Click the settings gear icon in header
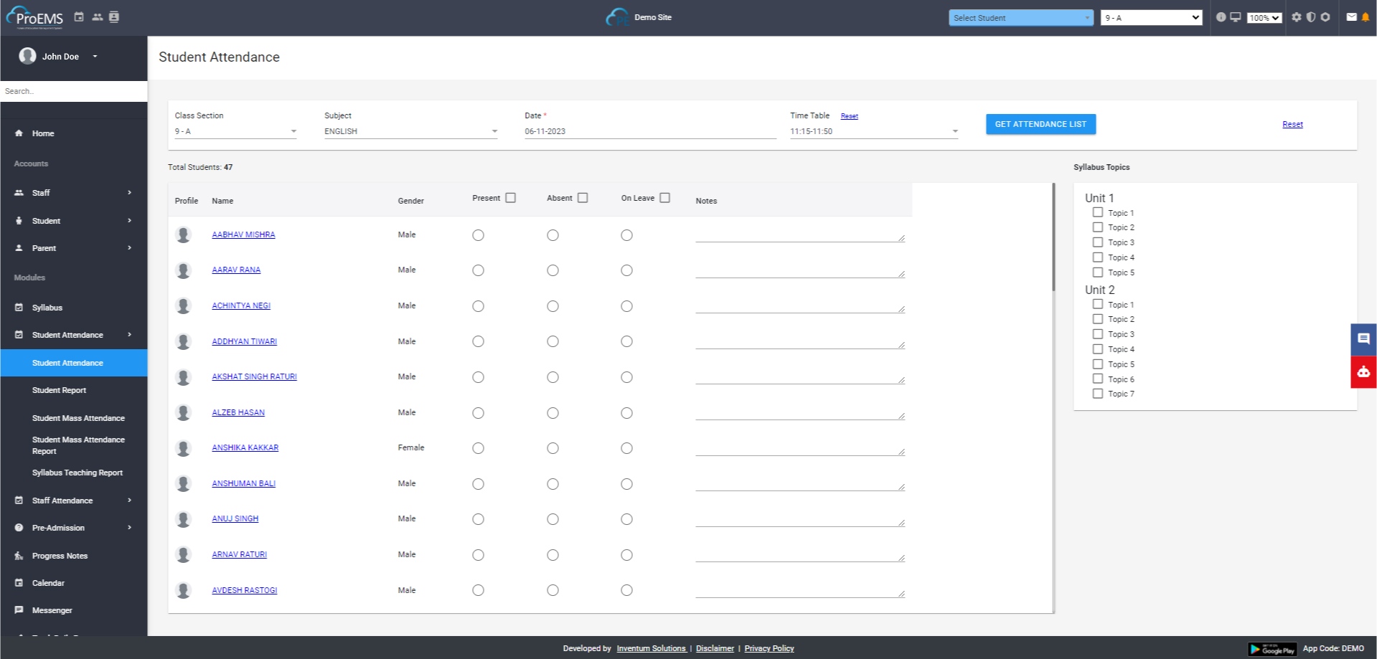 pos(1296,17)
